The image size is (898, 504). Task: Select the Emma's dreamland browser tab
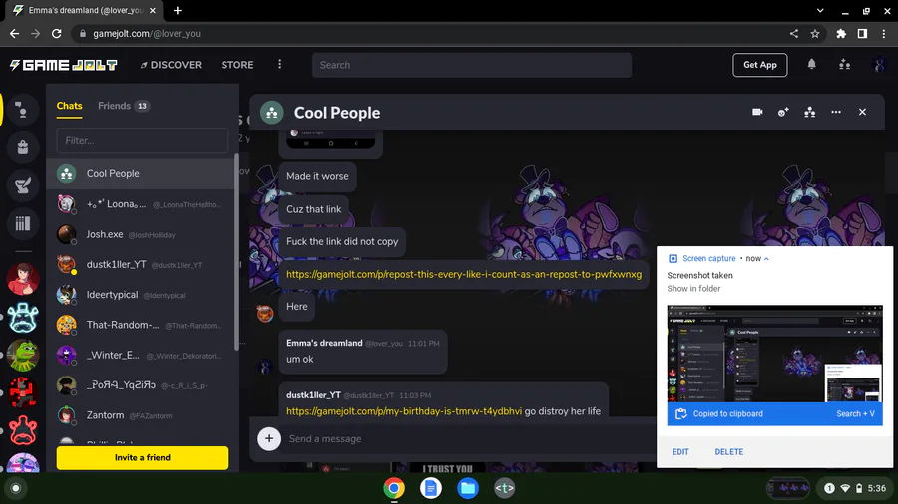click(85, 10)
